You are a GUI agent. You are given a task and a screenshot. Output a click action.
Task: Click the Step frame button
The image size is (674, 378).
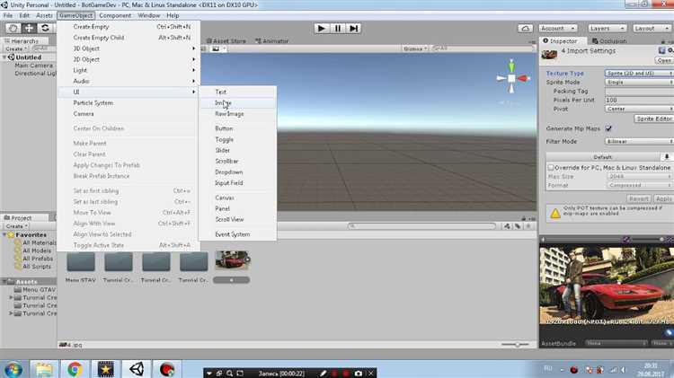pyautogui.click(x=353, y=29)
